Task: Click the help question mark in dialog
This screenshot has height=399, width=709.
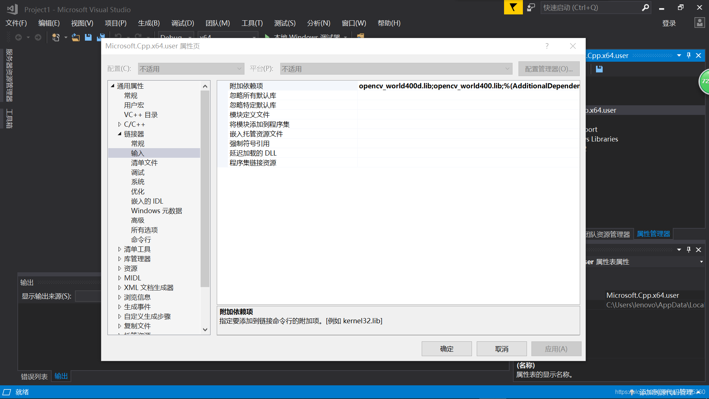Action: (547, 46)
